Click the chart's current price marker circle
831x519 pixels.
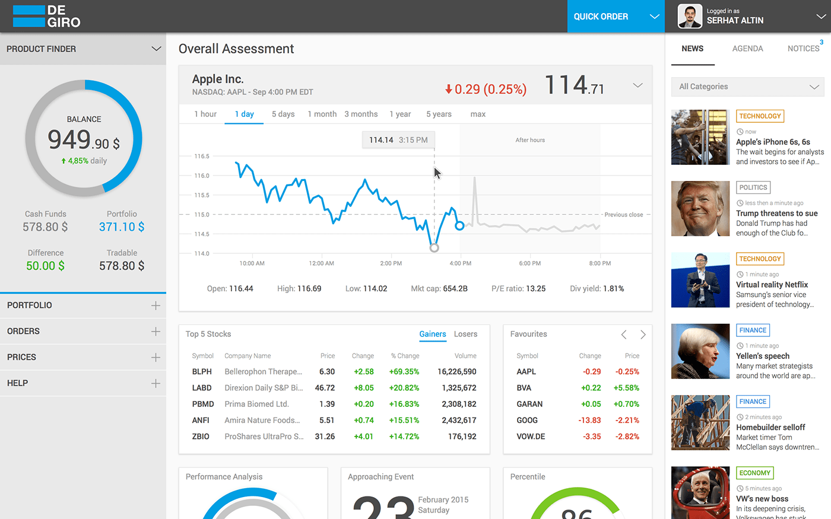coord(459,225)
